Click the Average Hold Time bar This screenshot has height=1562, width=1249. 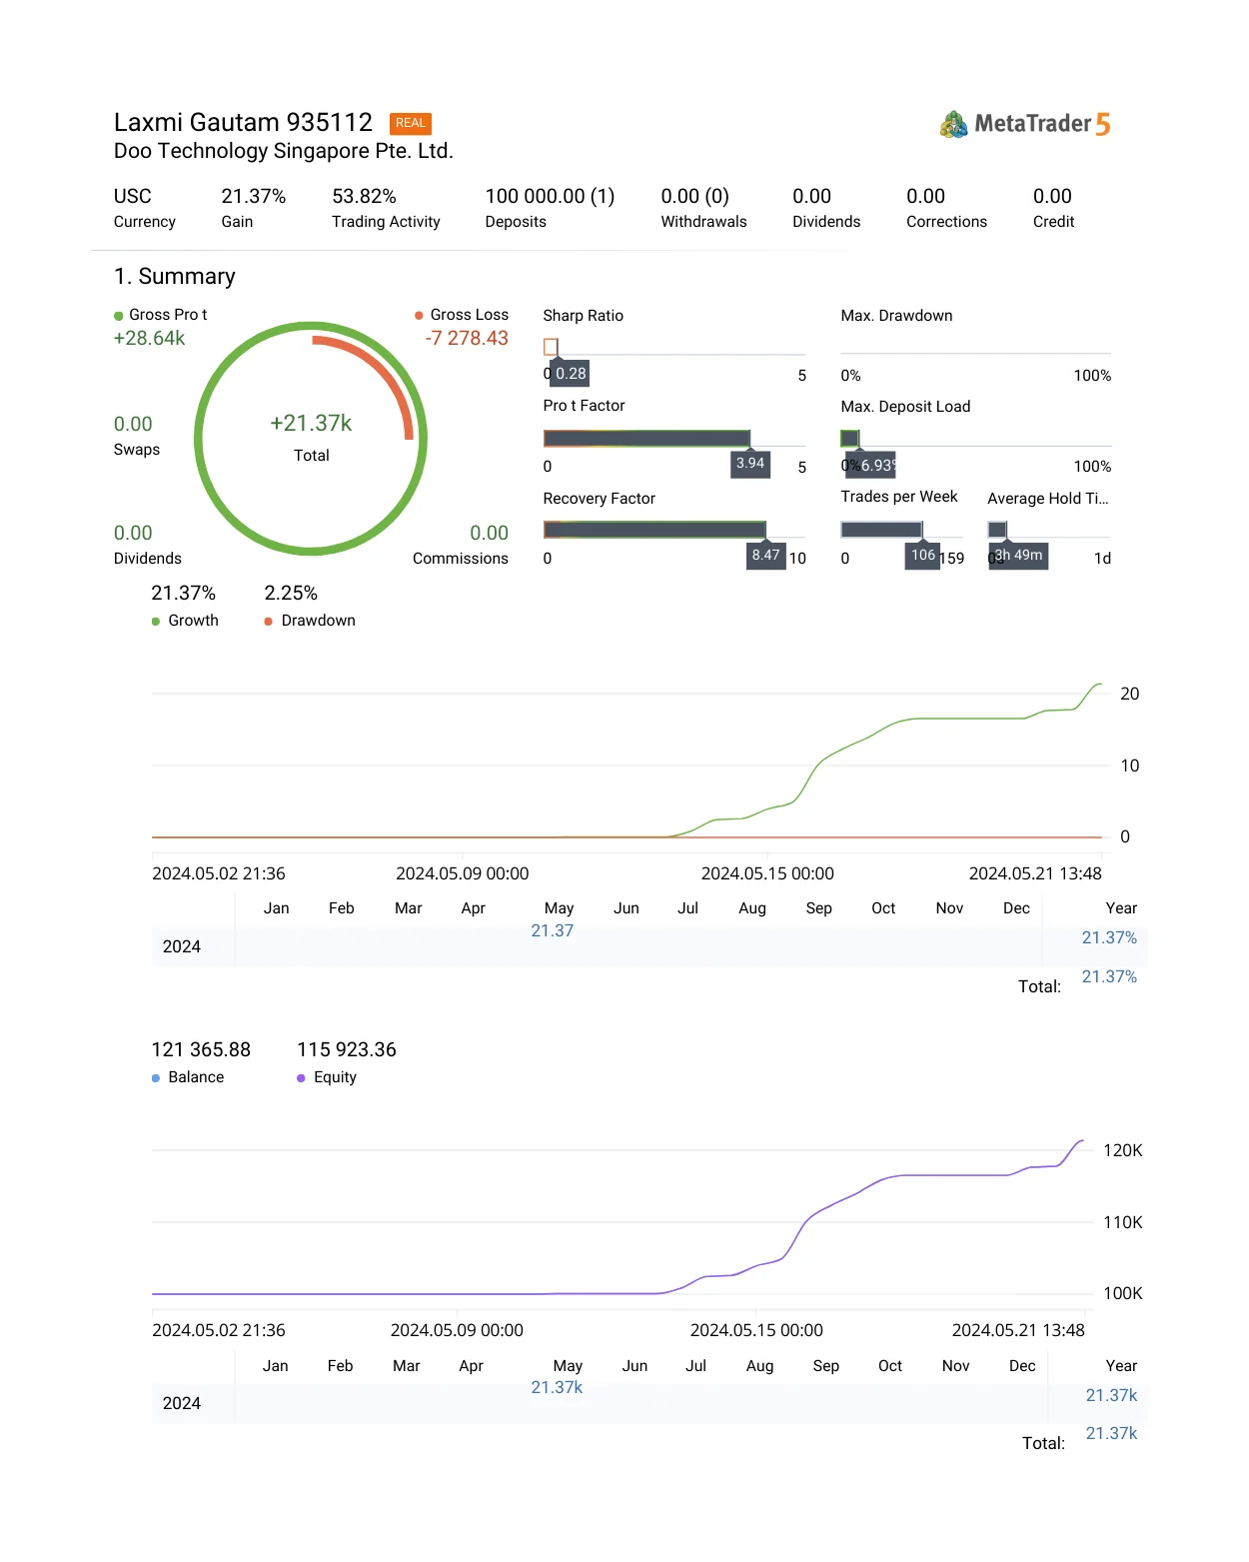coord(997,530)
